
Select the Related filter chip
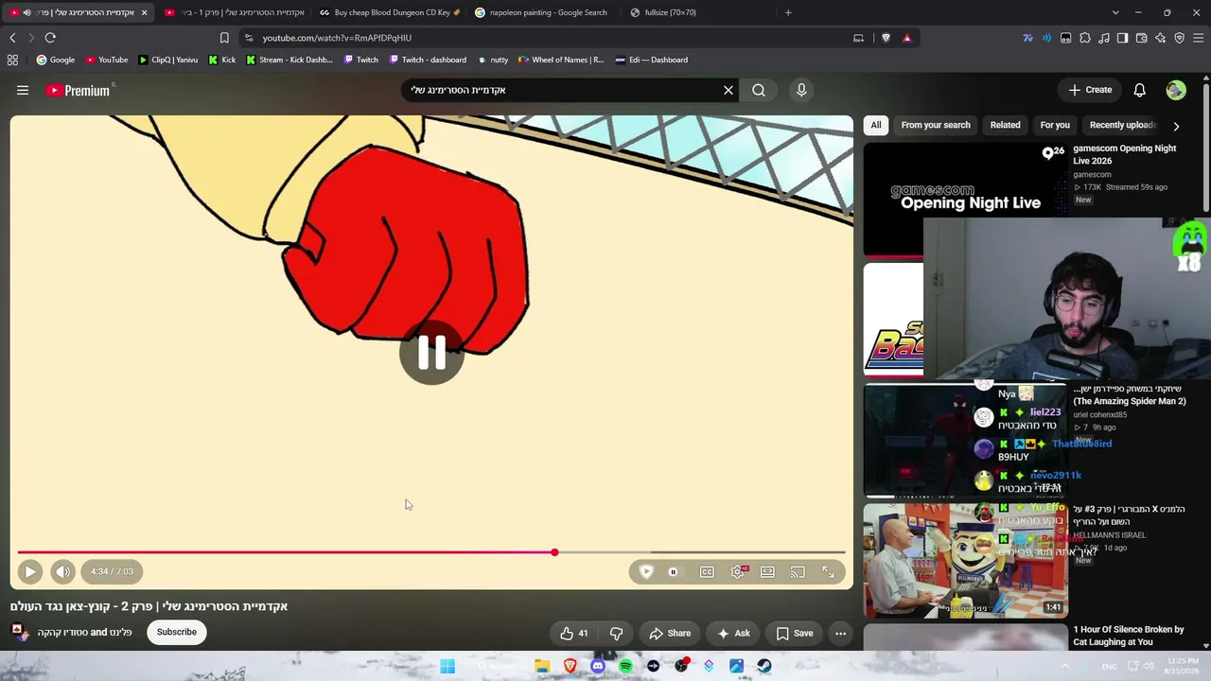(1005, 125)
